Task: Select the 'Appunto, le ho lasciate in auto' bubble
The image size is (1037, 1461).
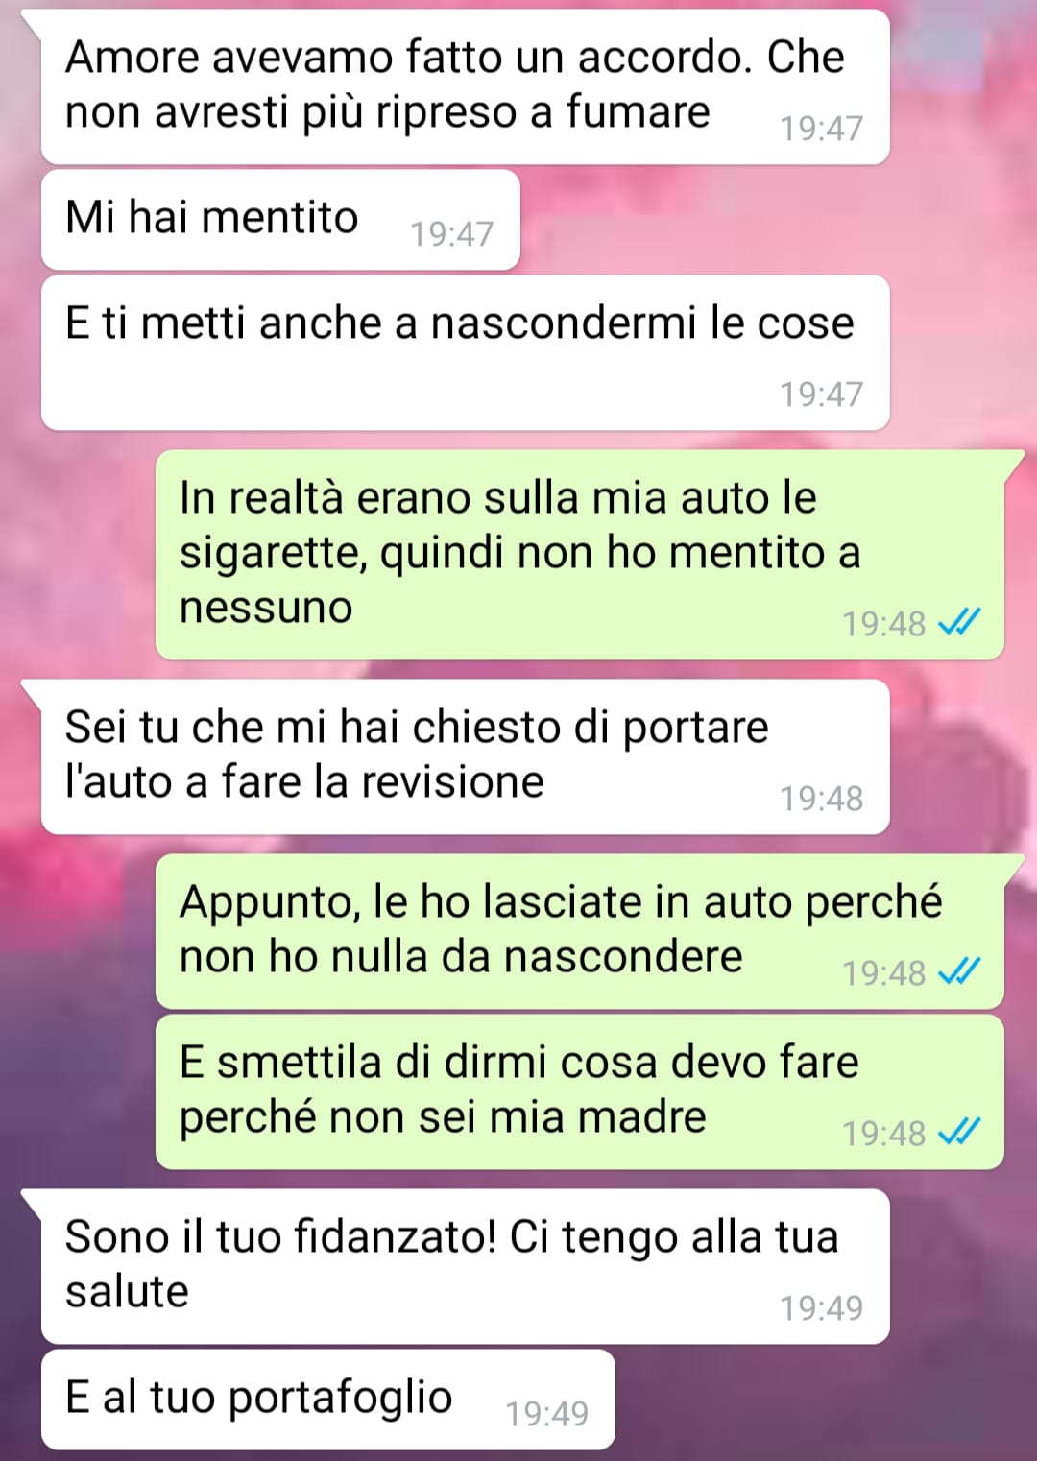Action: (x=580, y=931)
